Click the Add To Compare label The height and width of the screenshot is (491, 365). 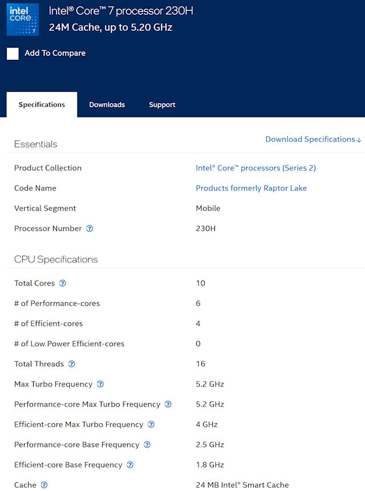point(55,53)
